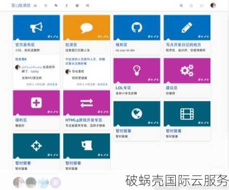Open the 写点开发日记的地方 category title

[x=183, y=44]
